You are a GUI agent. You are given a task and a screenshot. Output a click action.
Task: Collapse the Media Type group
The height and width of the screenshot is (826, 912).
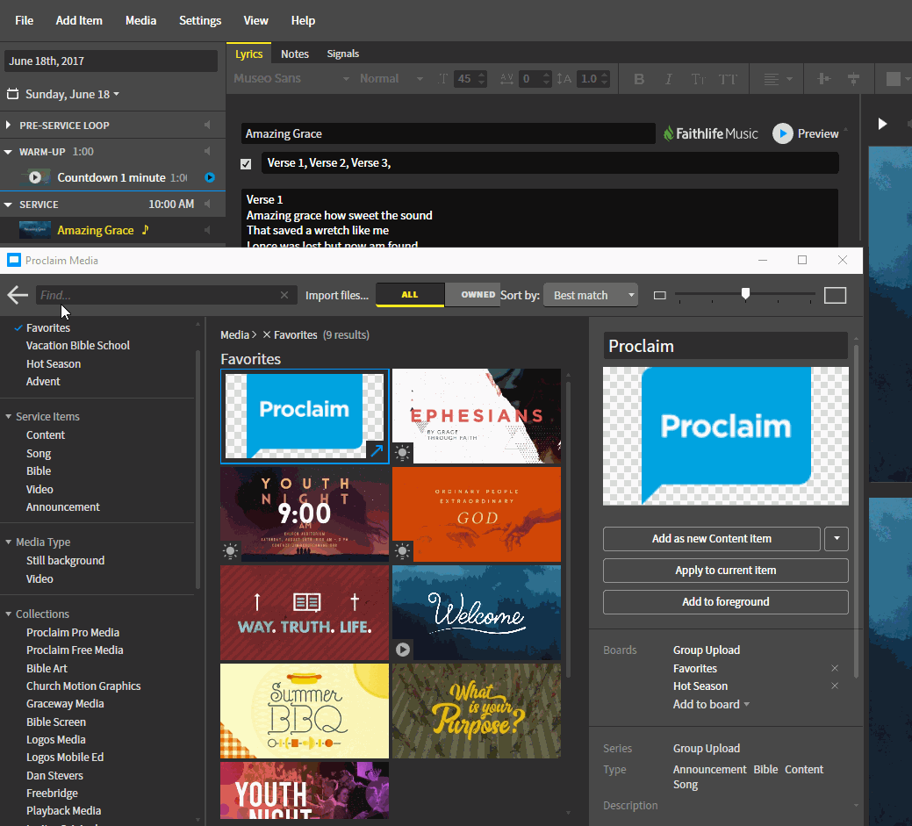(8, 542)
